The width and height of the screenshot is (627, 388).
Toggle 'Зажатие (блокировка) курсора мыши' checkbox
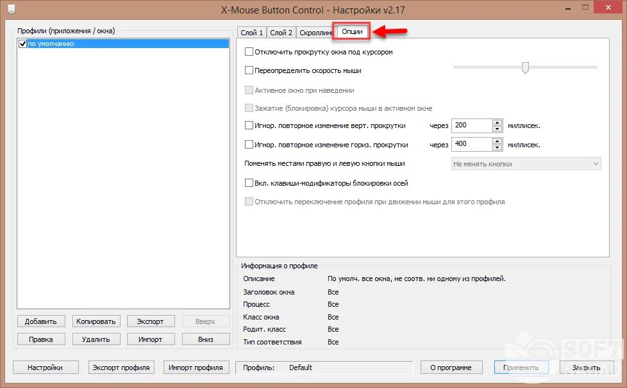[x=249, y=108]
